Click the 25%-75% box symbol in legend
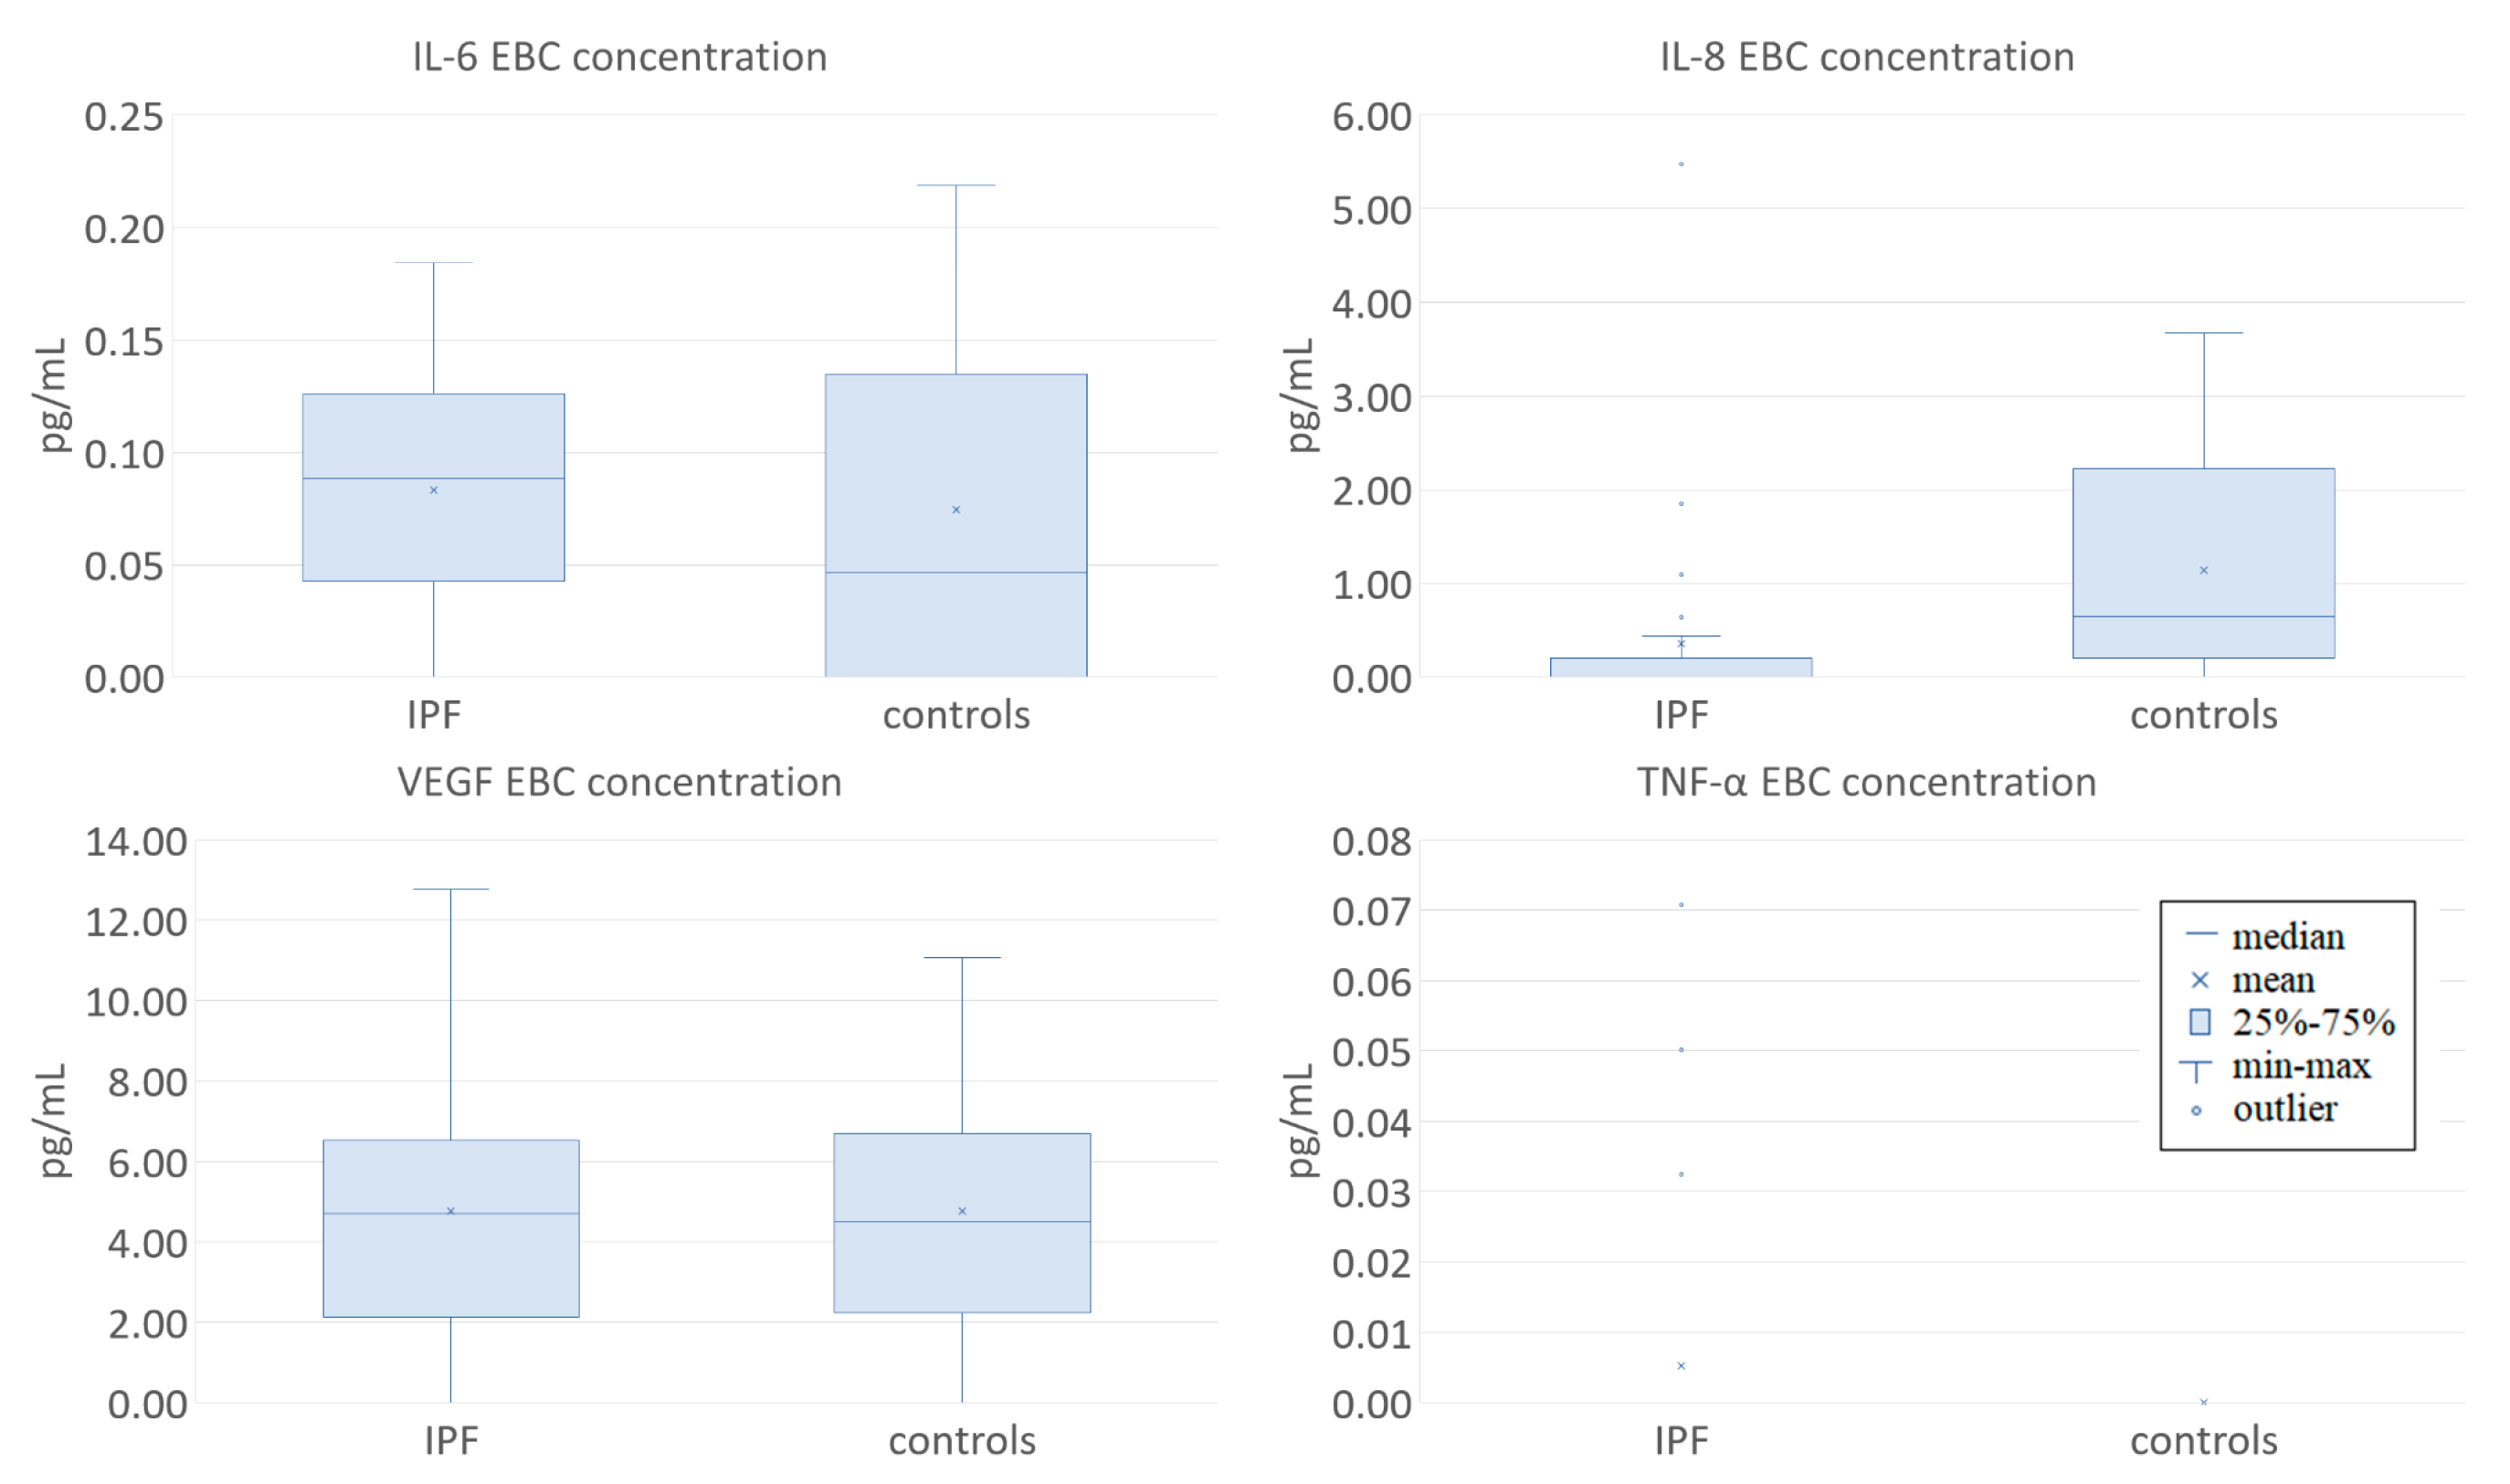The image size is (2510, 1484). 2200,1022
